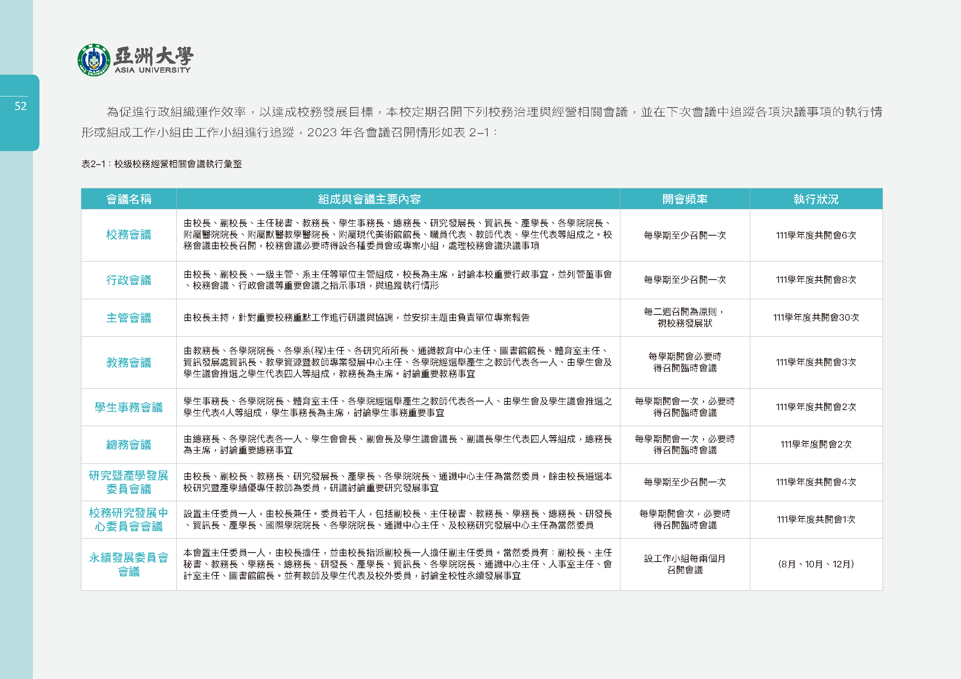Click the 111學年度共開會2次 cell in 學生事務會議 row
Image resolution: width=961 pixels, height=679 pixels.
click(x=816, y=407)
